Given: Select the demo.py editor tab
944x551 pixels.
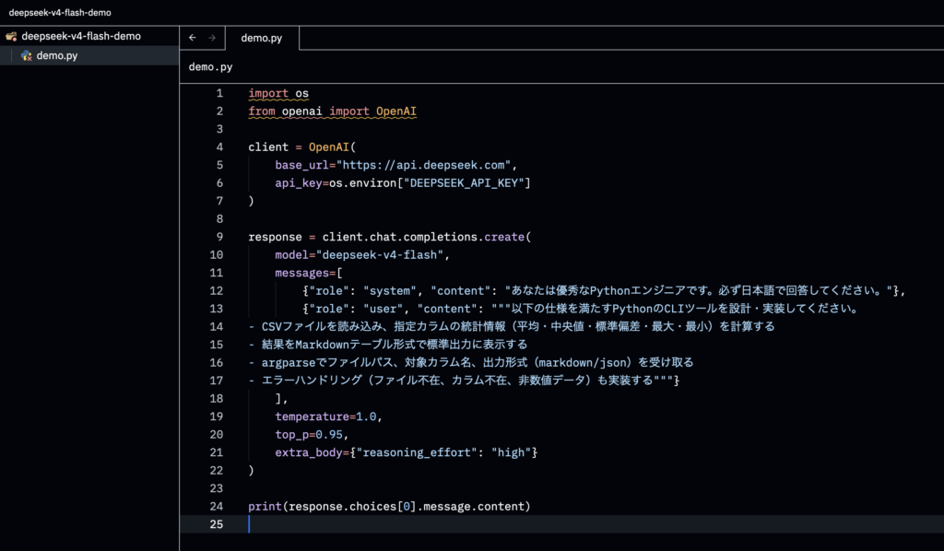Looking at the screenshot, I should pyautogui.click(x=262, y=38).
